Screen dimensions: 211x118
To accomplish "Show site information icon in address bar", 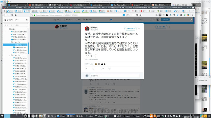I will (32, 15).
